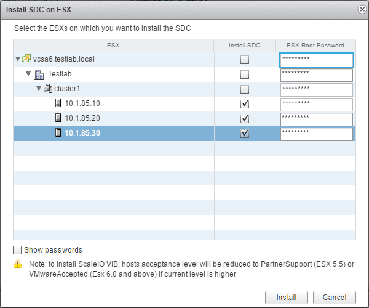The image size is (369, 308).
Task: Click the Testlab datacenter icon
Action: (39, 75)
